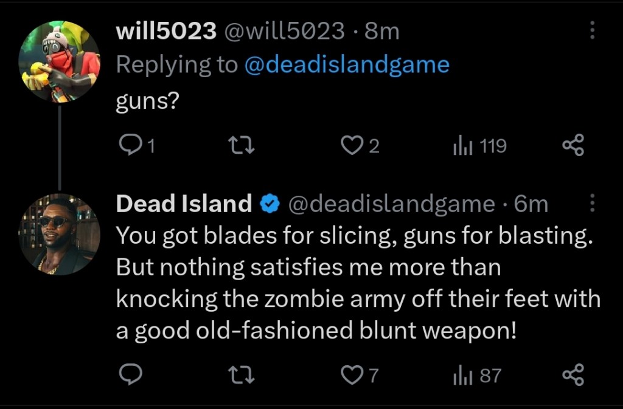Viewport: 623px width, 409px height.
Task: Like Dead Island's tweet with 7 likes
Action: 352,376
